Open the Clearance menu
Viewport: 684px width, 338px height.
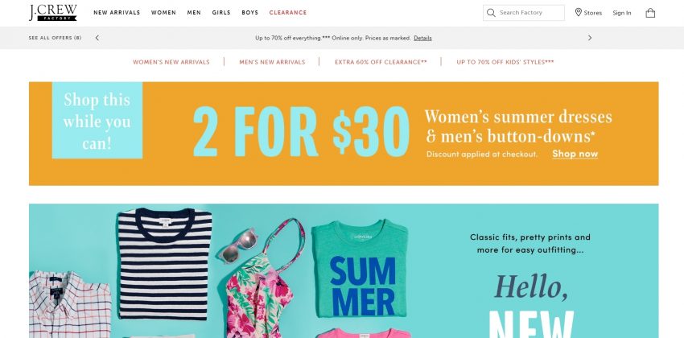(x=288, y=13)
